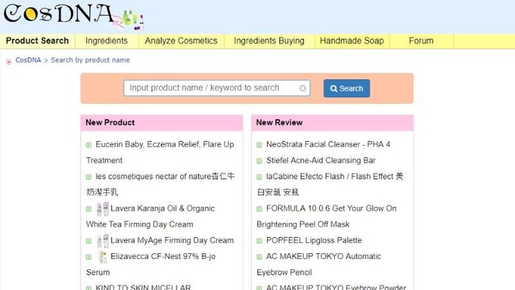Open Eucerin Baby Eczema Relief product

pyautogui.click(x=160, y=152)
